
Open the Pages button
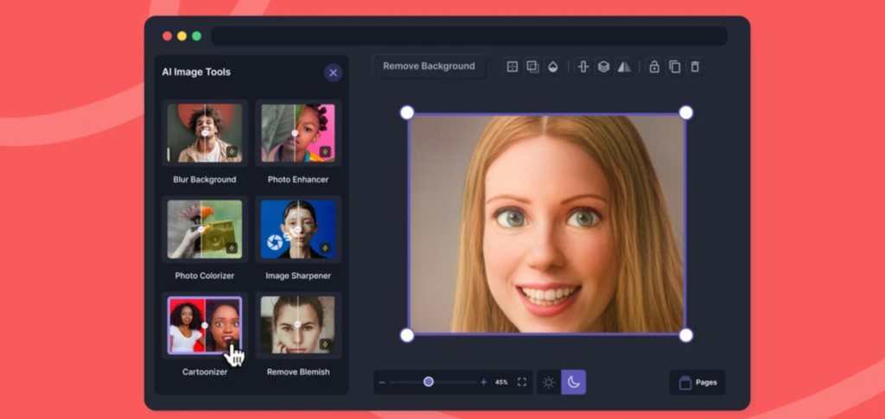tap(697, 383)
